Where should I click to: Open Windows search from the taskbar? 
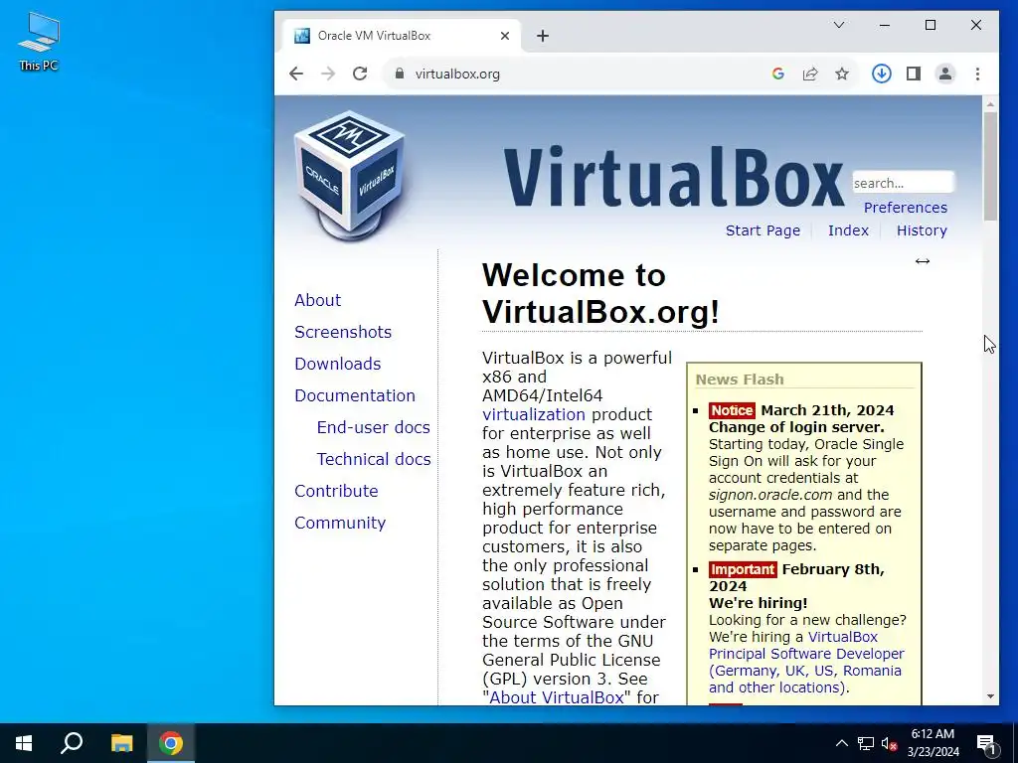(72, 743)
